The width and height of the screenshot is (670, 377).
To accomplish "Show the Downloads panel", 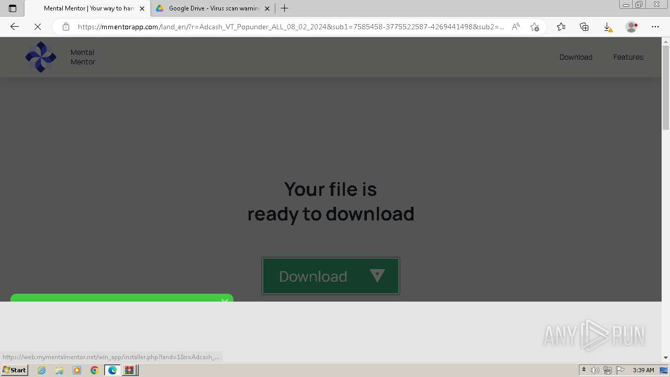I will click(x=607, y=27).
